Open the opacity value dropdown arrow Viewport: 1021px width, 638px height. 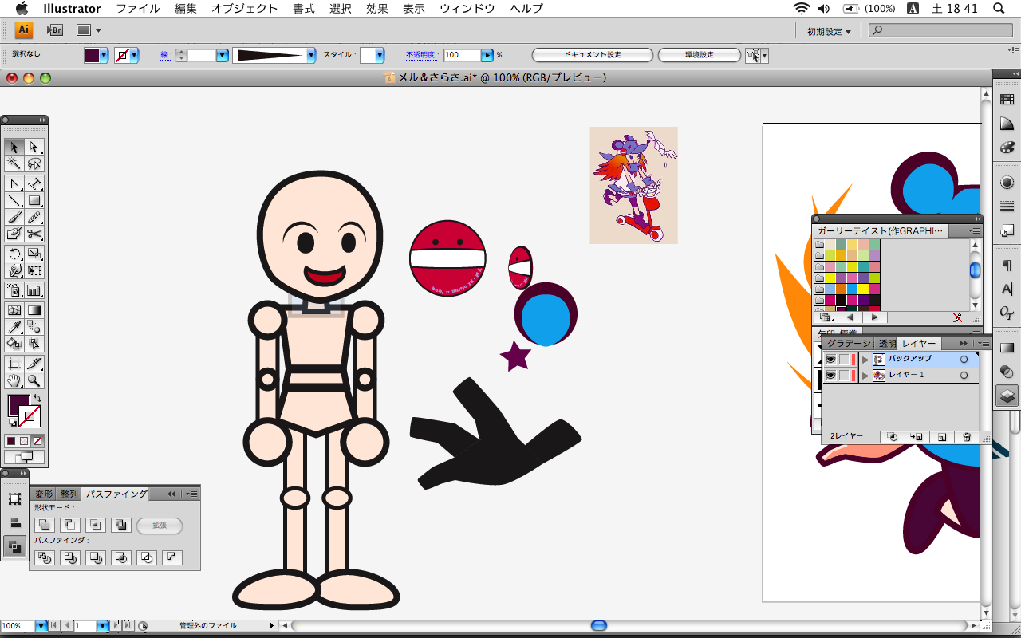[487, 55]
